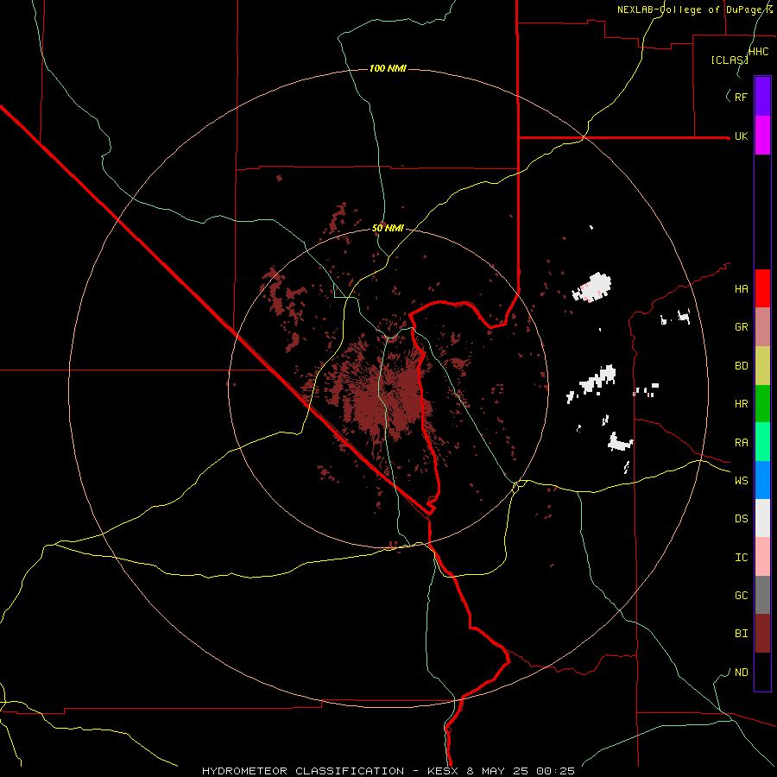
Task: Click the 100 NMI range ring label
Action: point(388,68)
